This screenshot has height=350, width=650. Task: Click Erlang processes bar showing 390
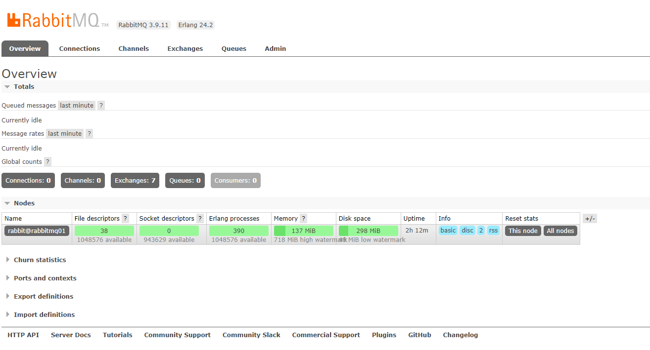[x=239, y=231]
